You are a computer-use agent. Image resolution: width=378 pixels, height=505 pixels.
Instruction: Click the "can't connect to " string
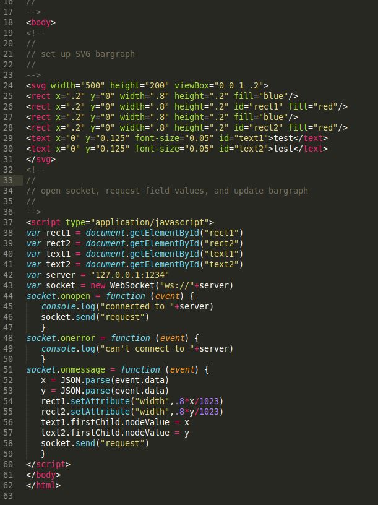147,349
